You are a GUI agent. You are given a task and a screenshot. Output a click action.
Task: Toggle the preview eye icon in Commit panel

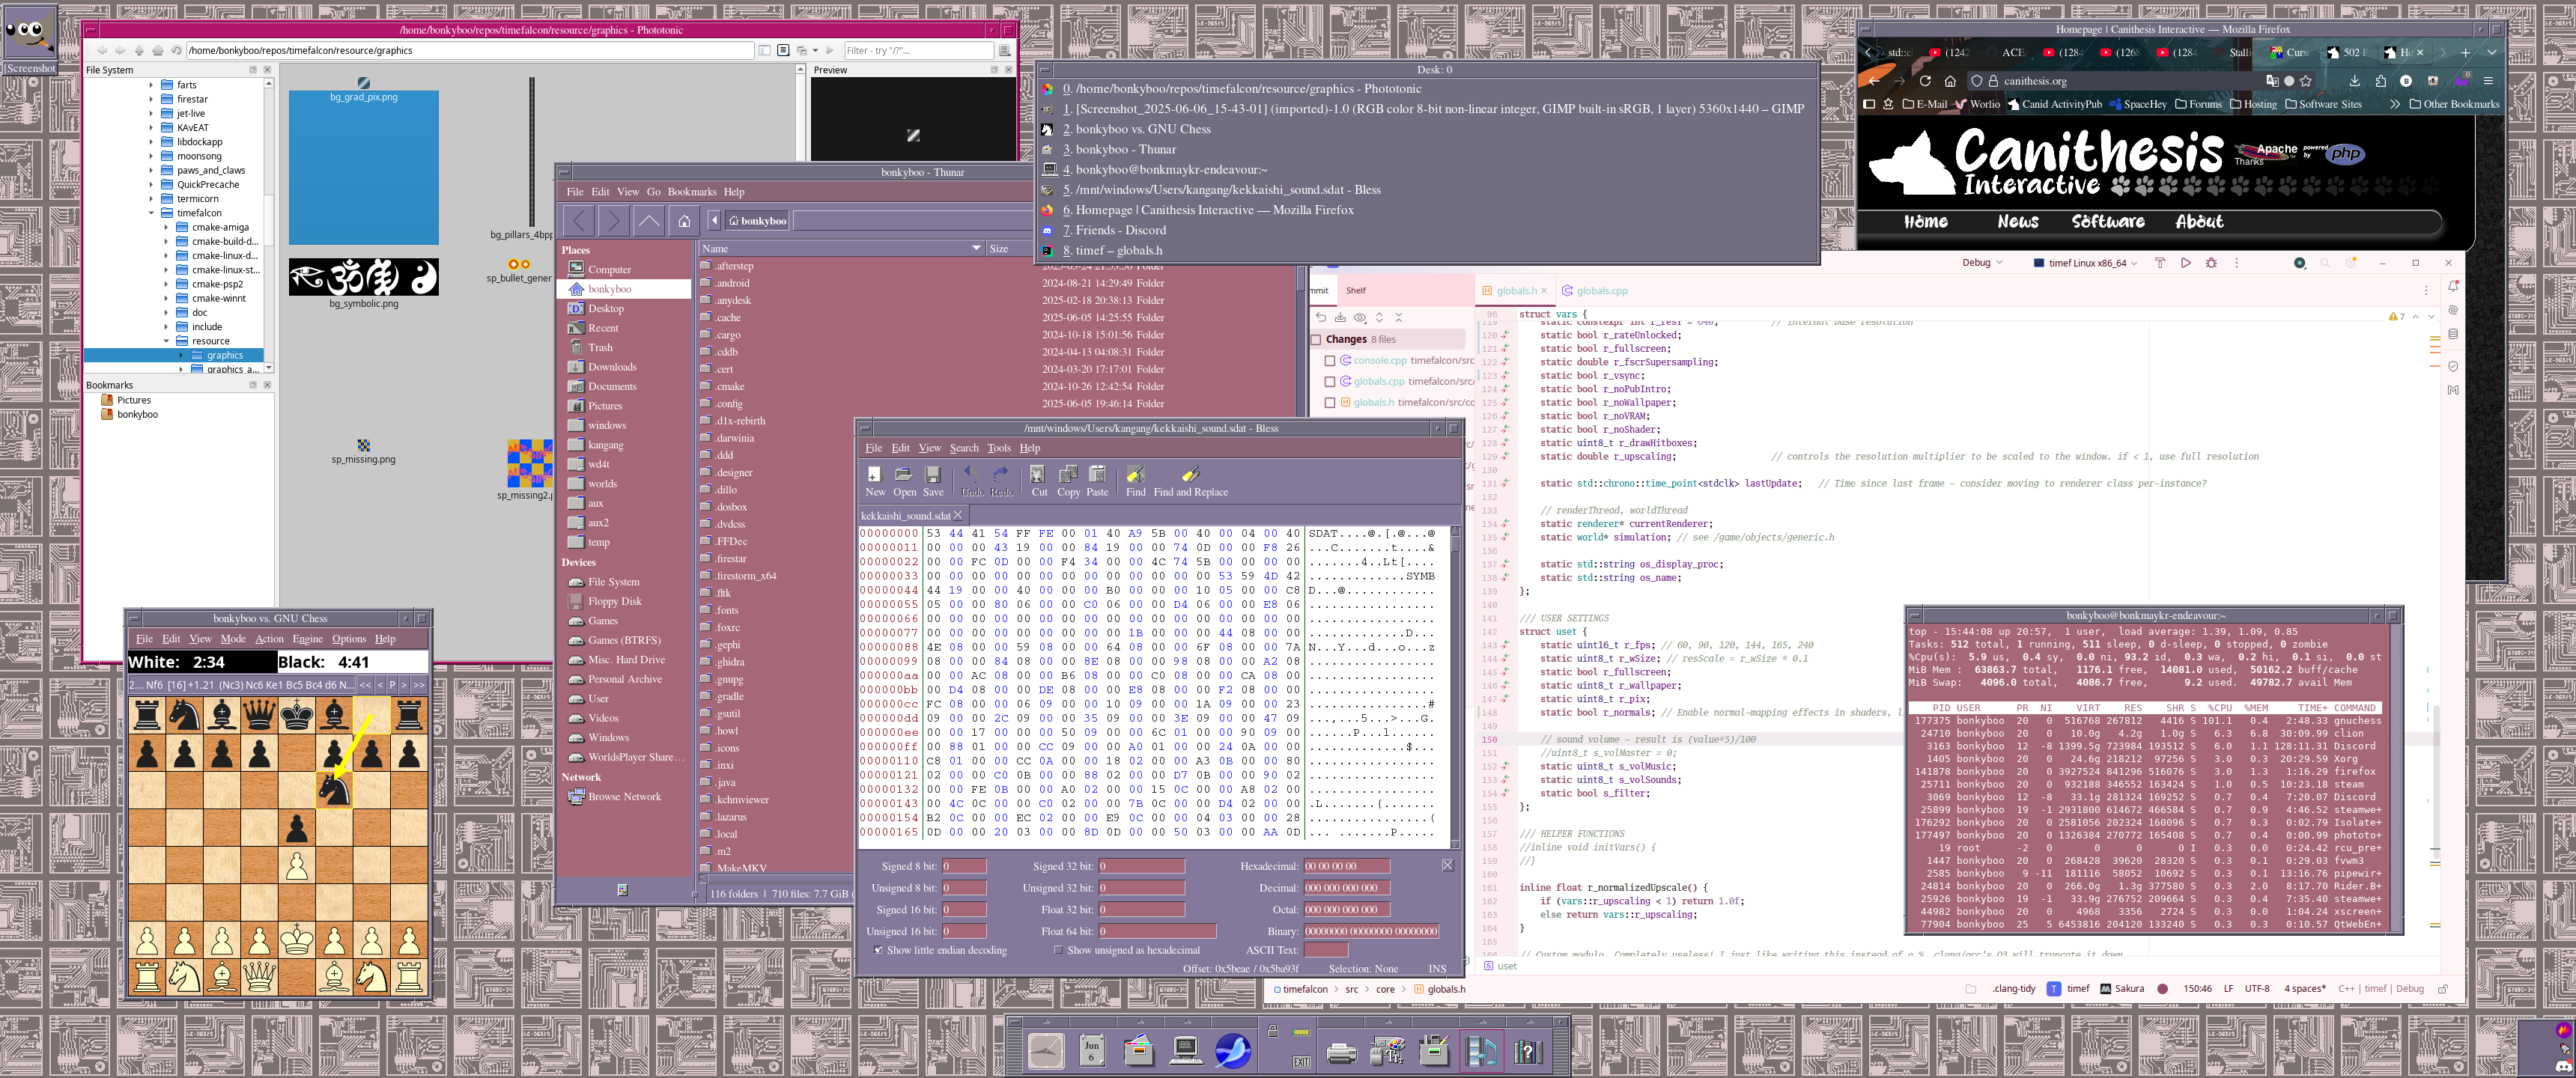pyautogui.click(x=1360, y=317)
